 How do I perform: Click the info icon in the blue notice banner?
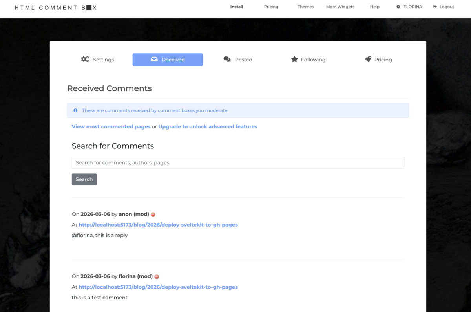tap(75, 110)
